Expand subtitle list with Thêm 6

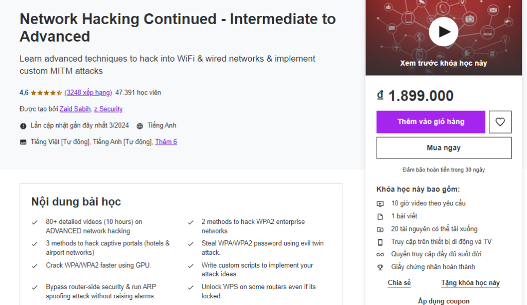point(166,142)
